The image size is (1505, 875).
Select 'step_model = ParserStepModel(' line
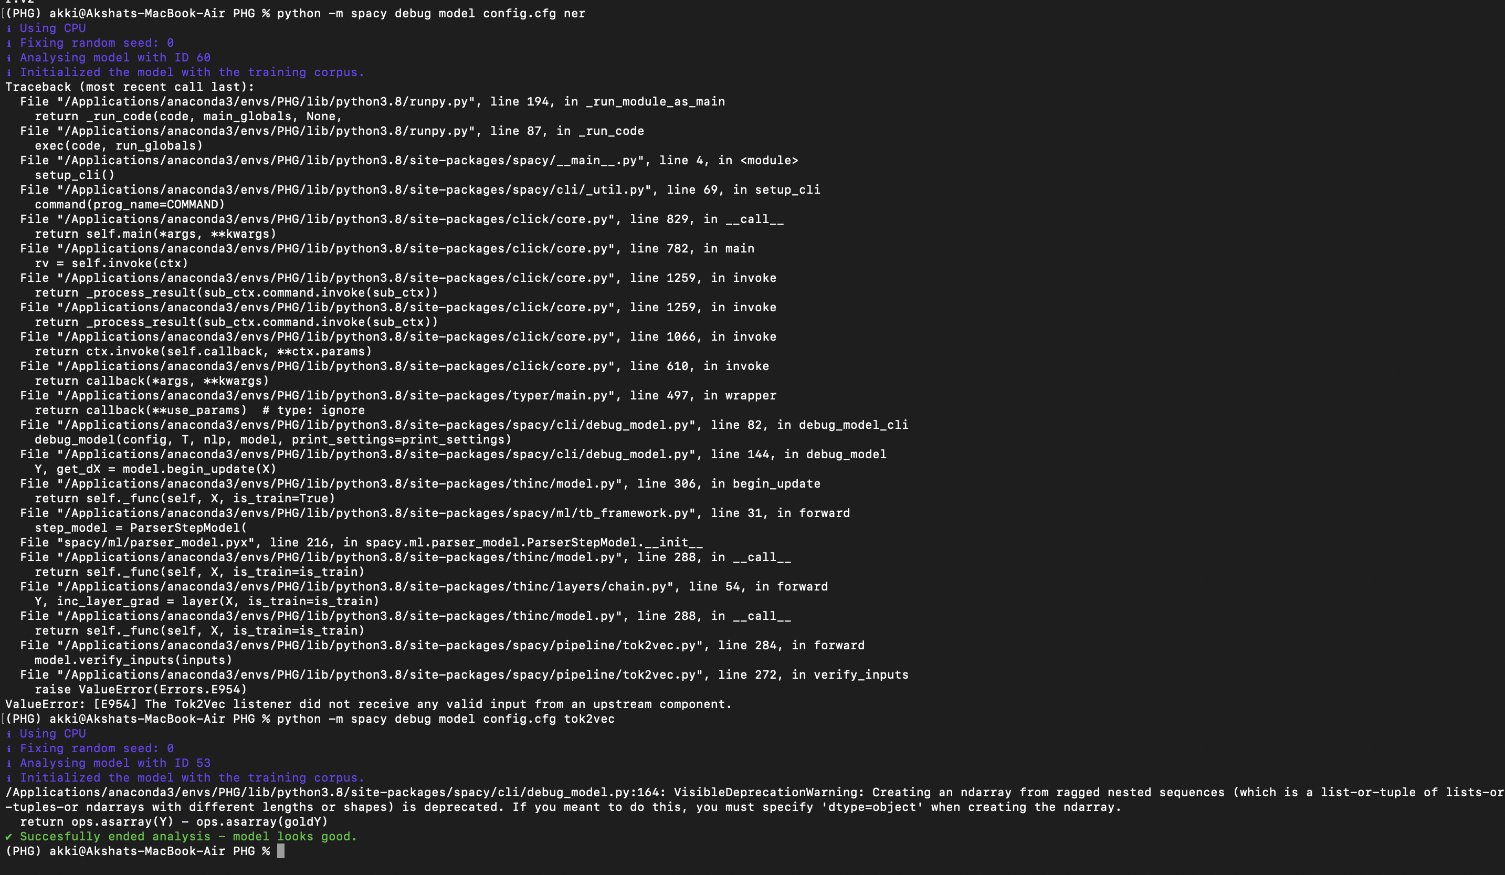point(141,528)
